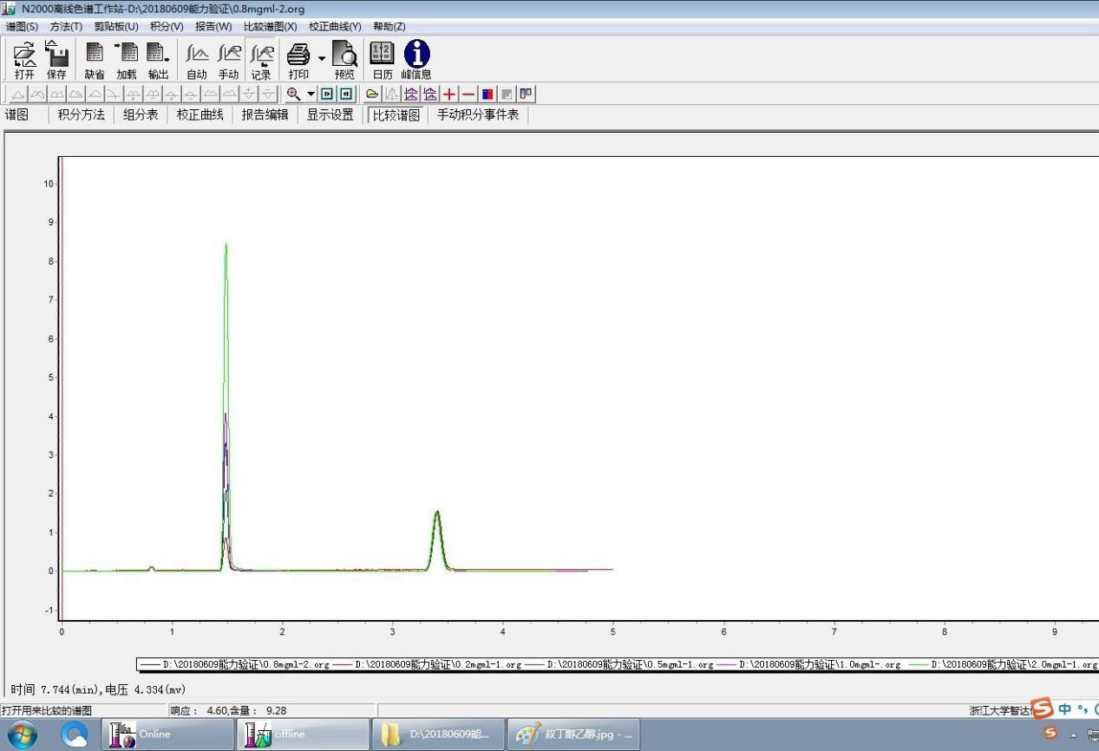
Task: Expand the zoom magnifier dropdown arrow
Action: click(x=311, y=94)
